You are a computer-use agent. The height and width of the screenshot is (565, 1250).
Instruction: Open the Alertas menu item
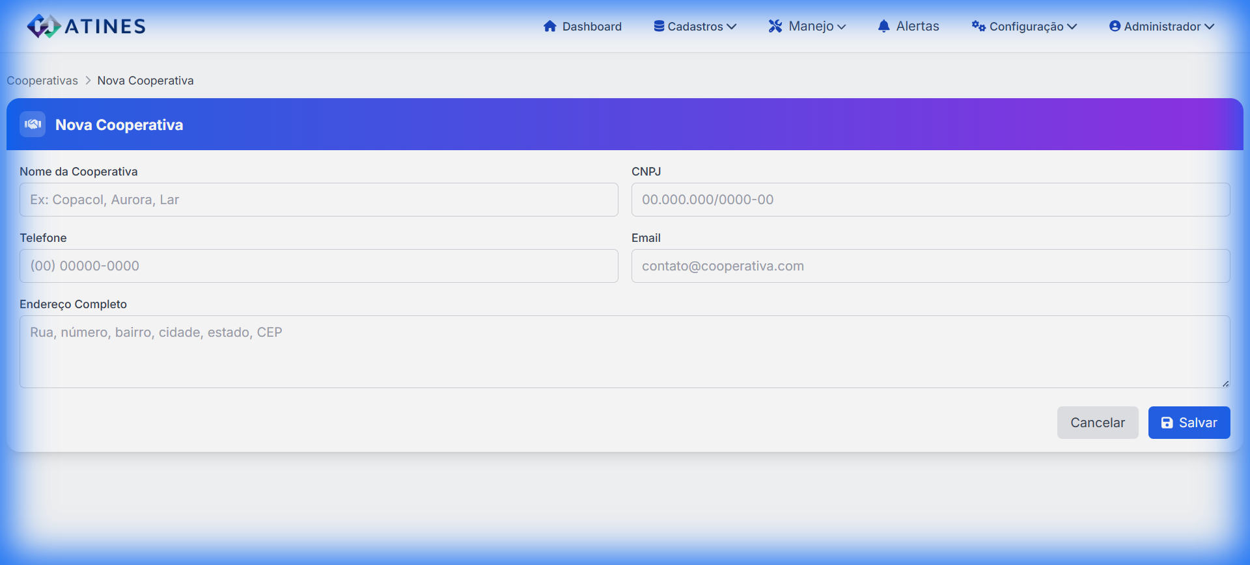pyautogui.click(x=917, y=26)
